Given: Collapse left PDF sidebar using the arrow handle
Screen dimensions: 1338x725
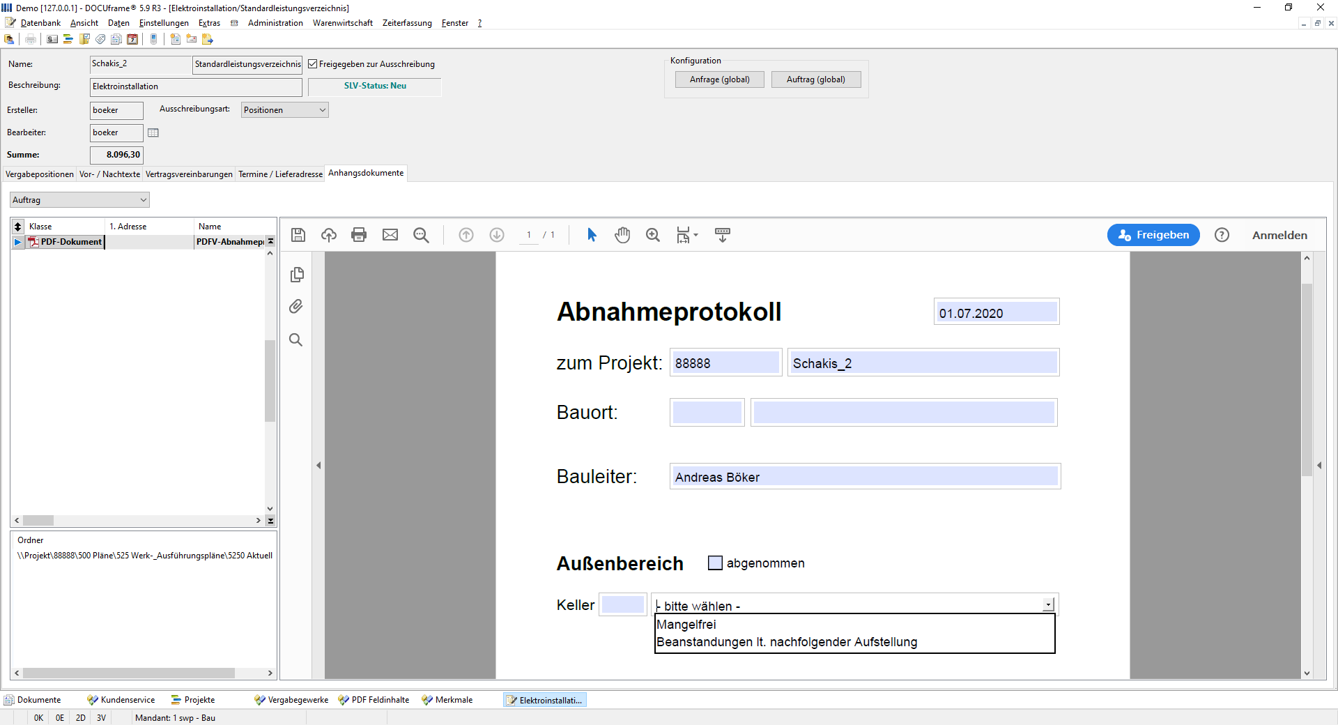Looking at the screenshot, I should click(x=318, y=465).
